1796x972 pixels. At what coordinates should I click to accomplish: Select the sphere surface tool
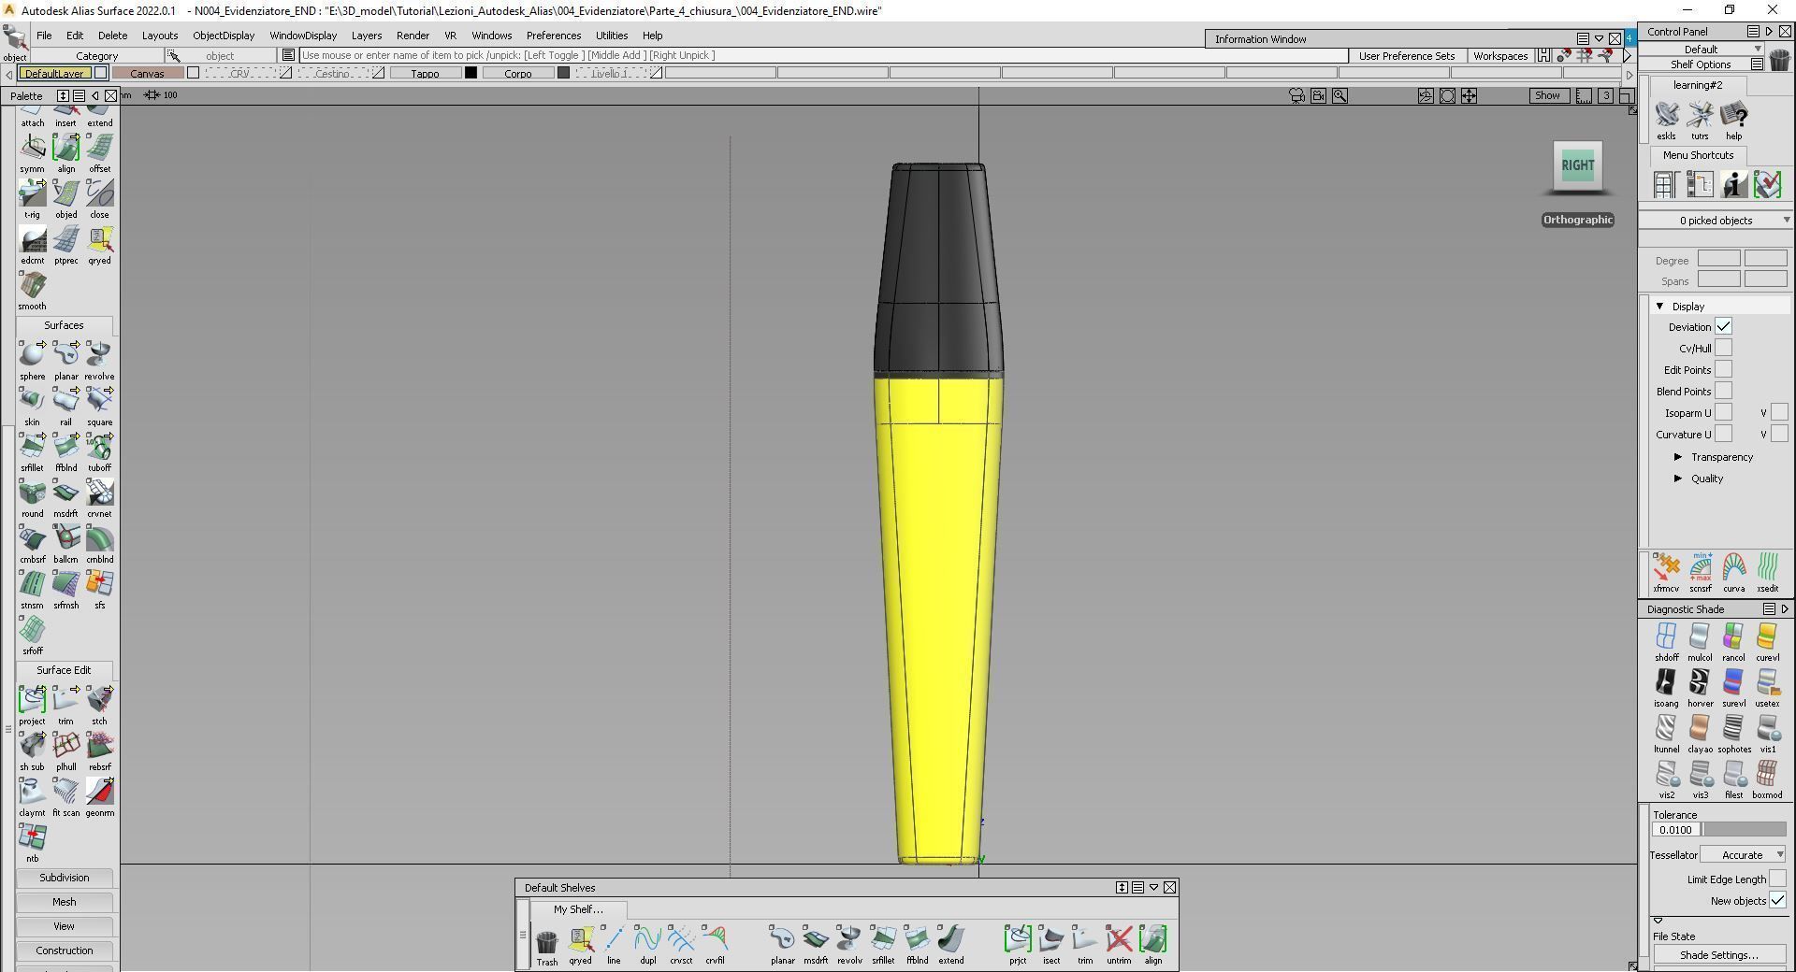(x=32, y=354)
